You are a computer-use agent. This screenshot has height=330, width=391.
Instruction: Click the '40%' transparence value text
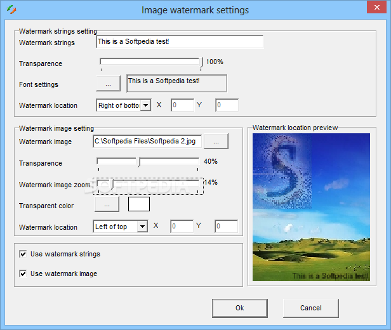coord(211,161)
